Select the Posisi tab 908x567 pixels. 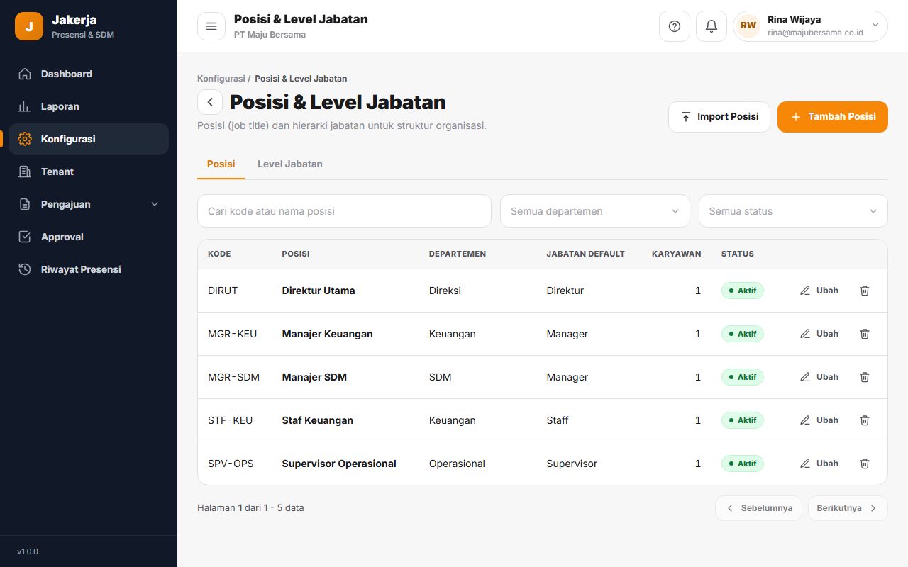(x=221, y=164)
